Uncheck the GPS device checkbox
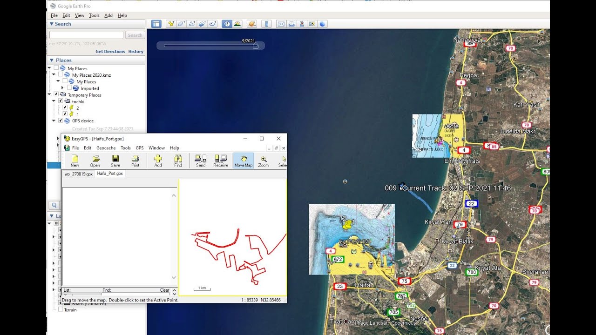 click(61, 121)
